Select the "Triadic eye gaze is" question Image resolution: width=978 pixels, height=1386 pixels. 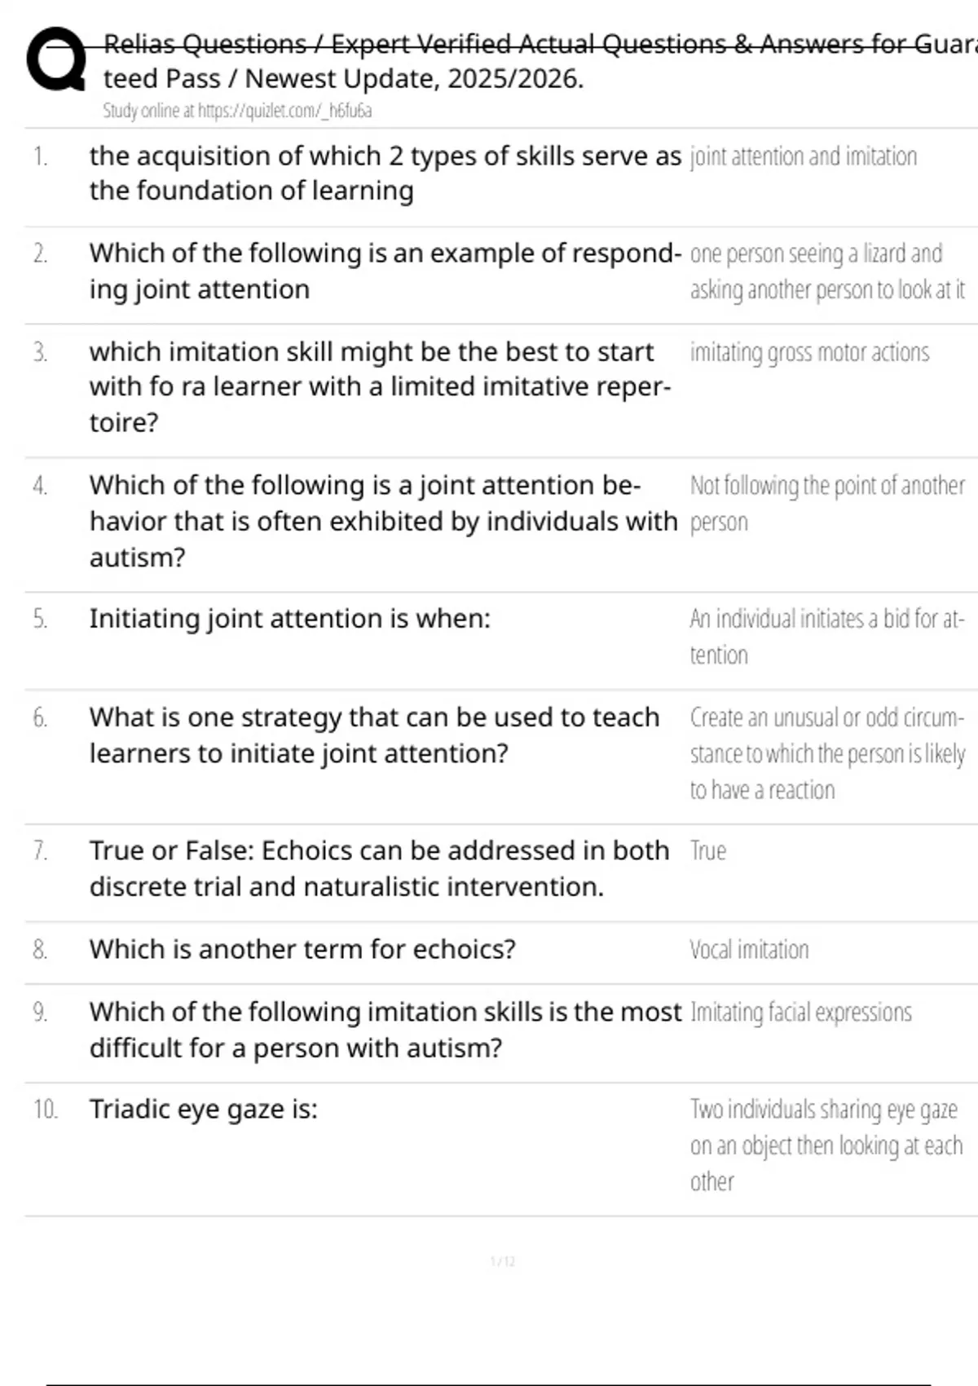204,1110
